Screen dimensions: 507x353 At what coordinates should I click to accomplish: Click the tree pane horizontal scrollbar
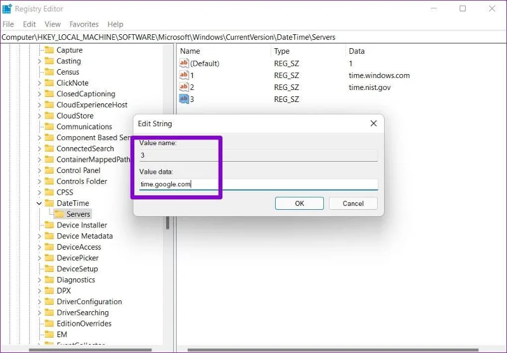click(90, 350)
